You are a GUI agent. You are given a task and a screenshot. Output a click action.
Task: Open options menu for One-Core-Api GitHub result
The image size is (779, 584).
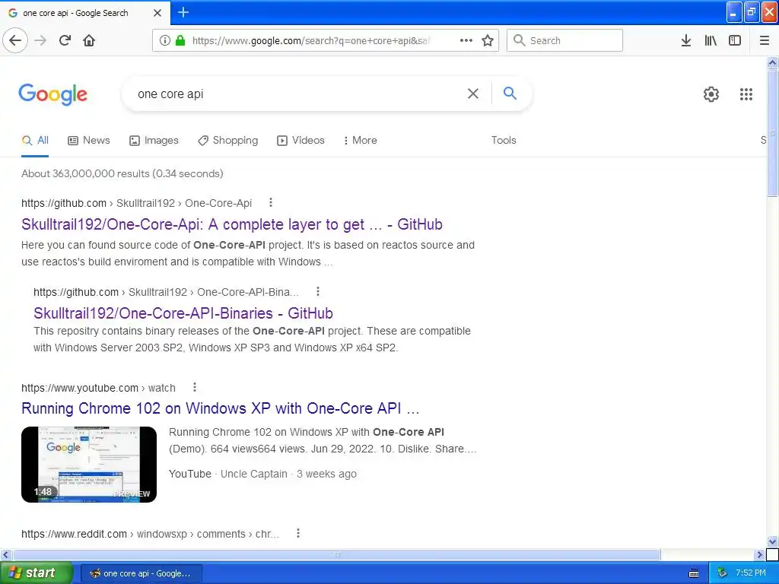(x=271, y=202)
